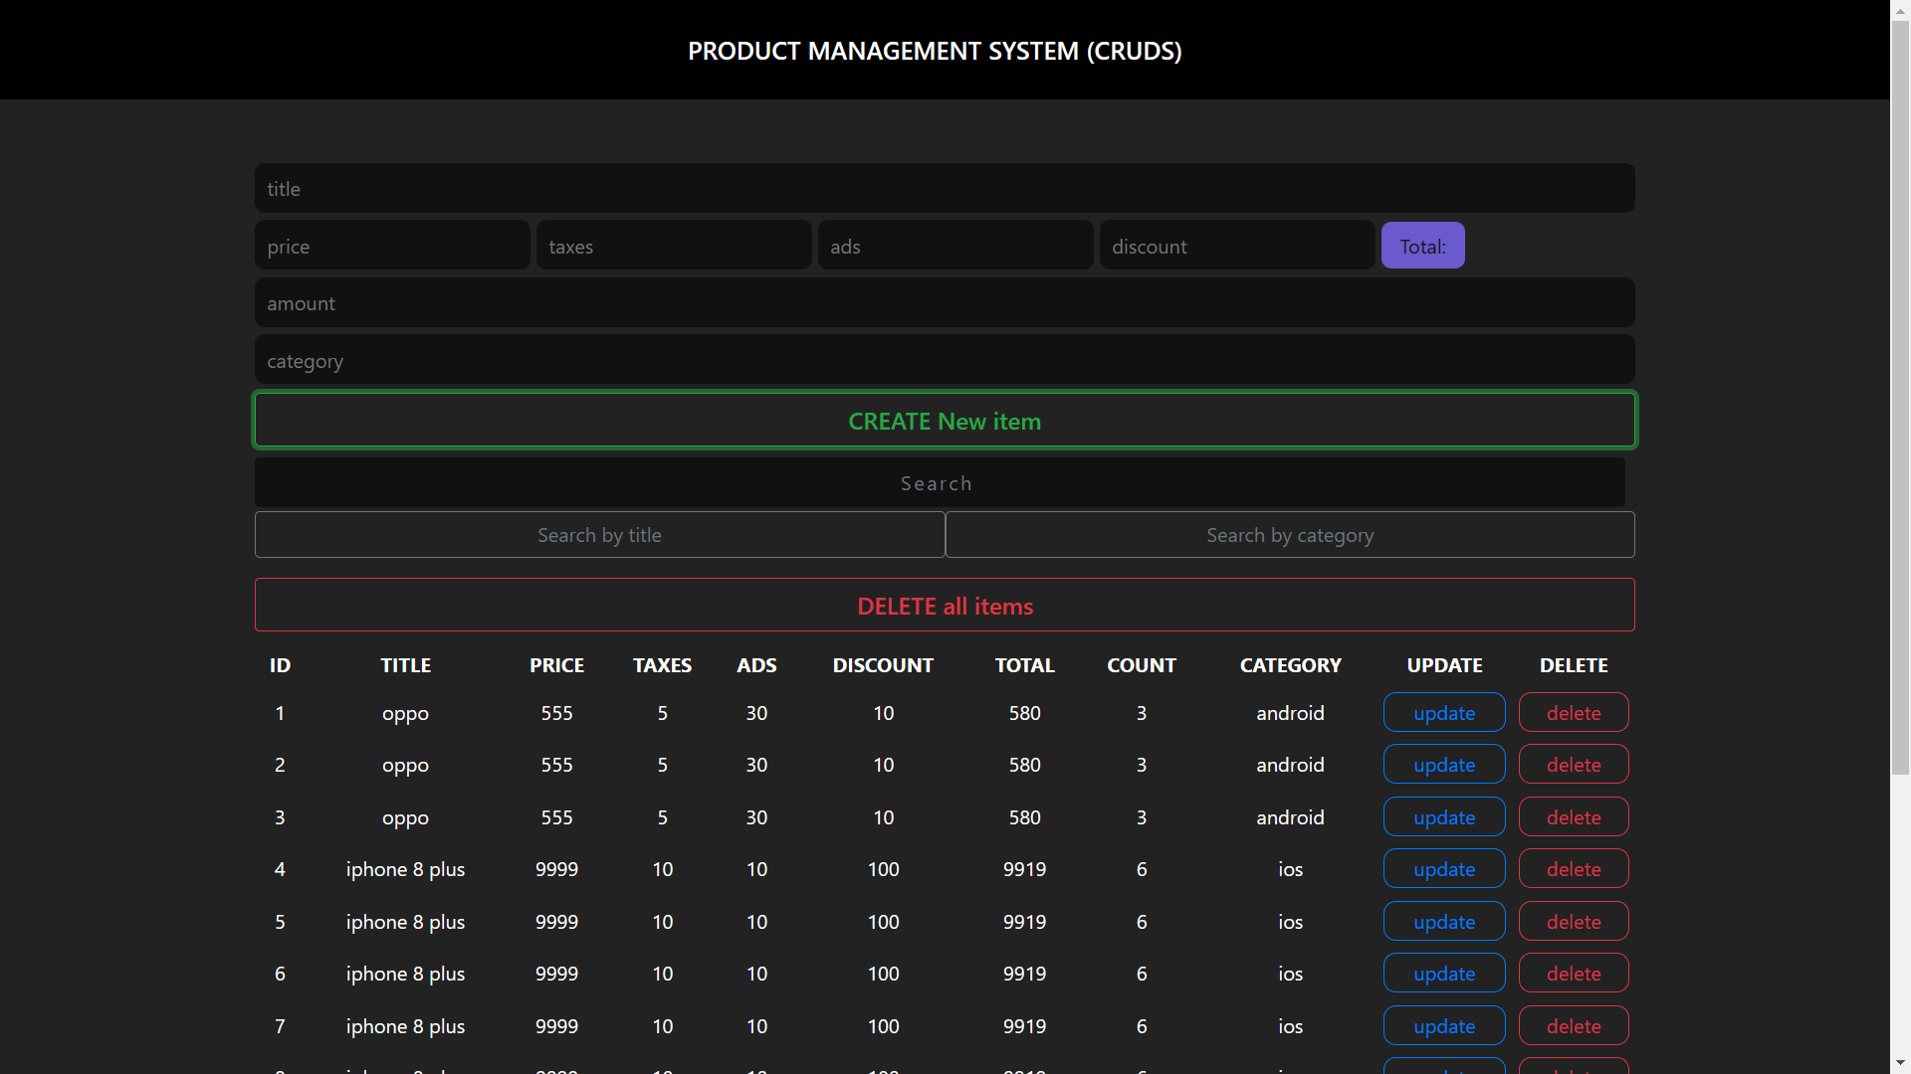Delete iphone 8 plus item ID 5

pyautogui.click(x=1574, y=922)
